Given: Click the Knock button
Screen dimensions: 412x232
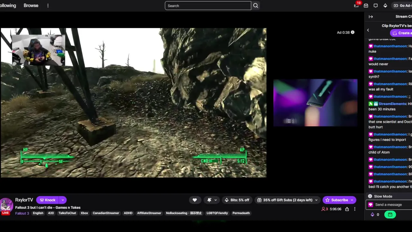Looking at the screenshot, I should click(x=48, y=200).
